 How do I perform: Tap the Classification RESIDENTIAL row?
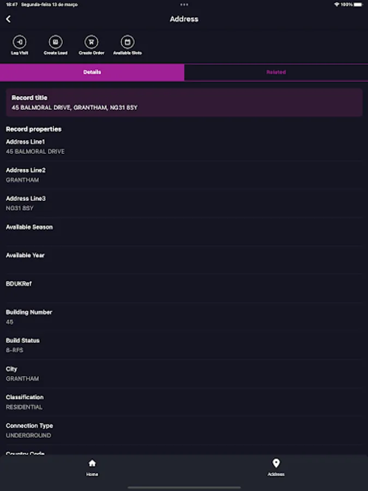pos(184,402)
